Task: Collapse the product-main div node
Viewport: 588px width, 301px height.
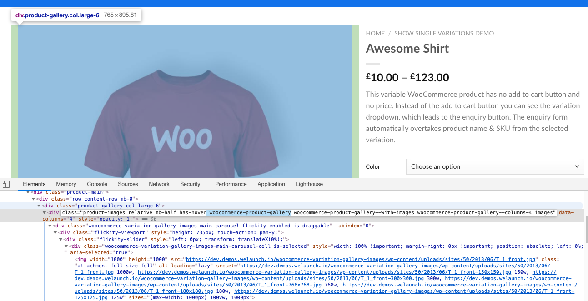Action: click(28, 192)
